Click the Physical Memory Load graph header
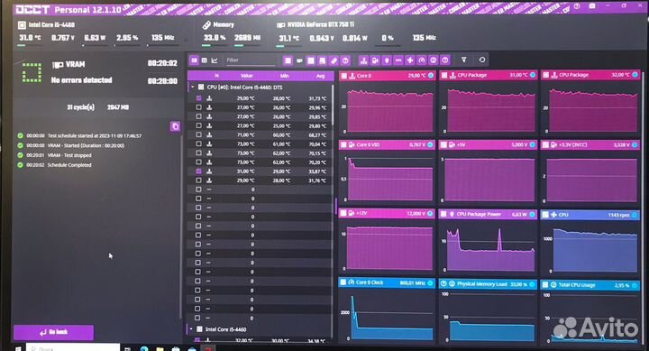Viewport: 649px width, 351px height. 488,284
